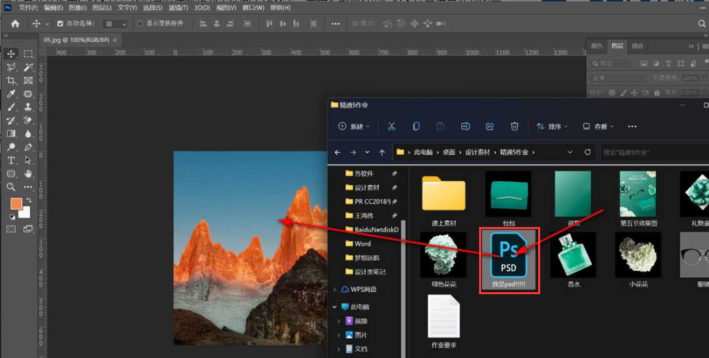709x358 pixels.
Task: Open the auto-select 组 dropdown
Action: [115, 23]
